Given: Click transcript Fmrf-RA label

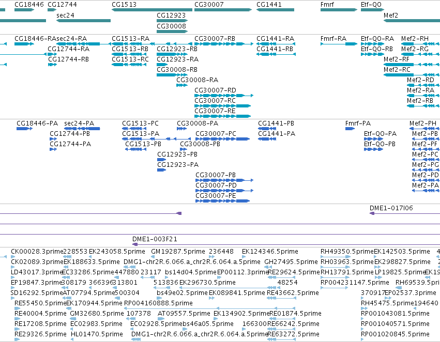Looking at the screenshot, I should pos(333,39).
